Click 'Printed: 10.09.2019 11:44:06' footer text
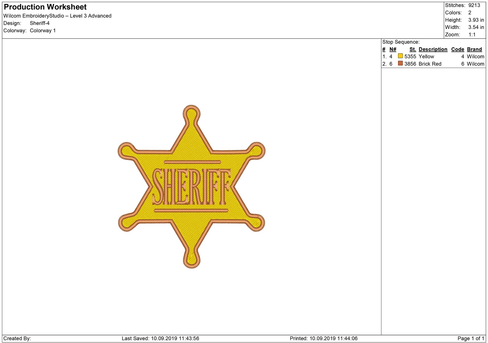Viewport: 488px width, 343px height. [x=324, y=338]
